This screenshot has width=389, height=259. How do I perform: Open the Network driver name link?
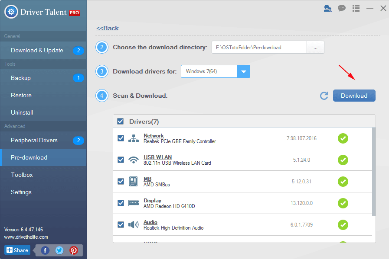(154, 136)
